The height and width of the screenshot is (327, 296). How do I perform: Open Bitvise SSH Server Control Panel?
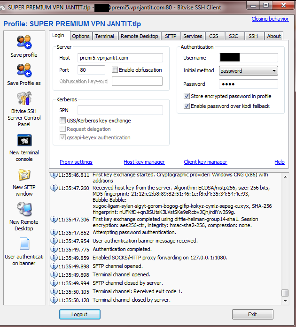click(24, 98)
